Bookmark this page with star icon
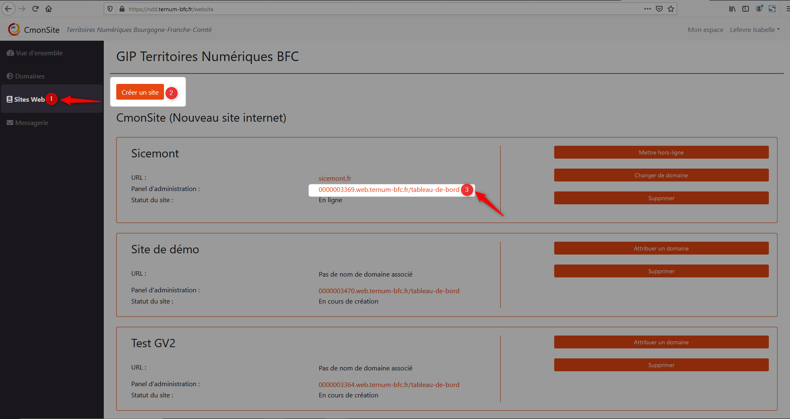This screenshot has height=419, width=790. 671,9
